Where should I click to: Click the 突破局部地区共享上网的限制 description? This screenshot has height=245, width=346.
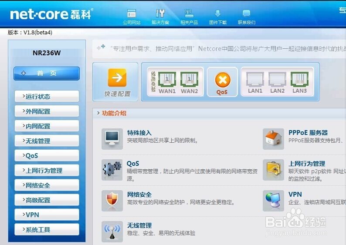(x=163, y=141)
